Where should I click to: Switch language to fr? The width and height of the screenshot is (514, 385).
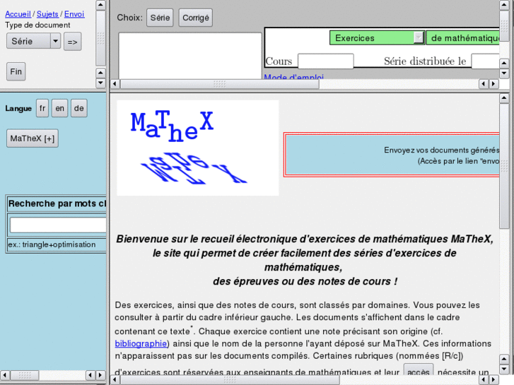point(42,109)
